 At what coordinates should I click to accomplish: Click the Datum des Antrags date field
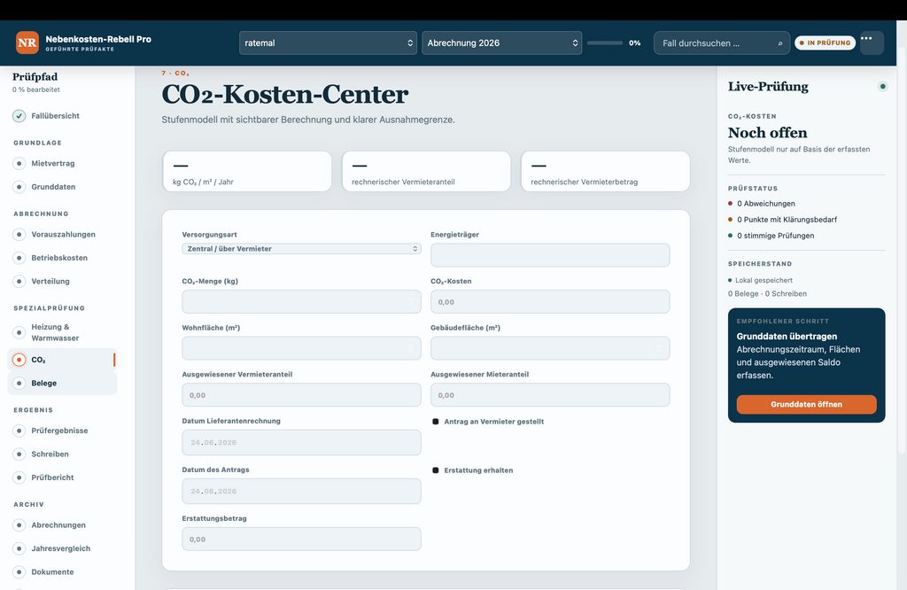(301, 491)
